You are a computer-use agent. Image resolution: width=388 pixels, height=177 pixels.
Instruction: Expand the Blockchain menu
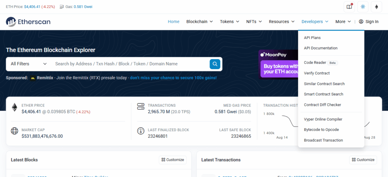tap(199, 22)
